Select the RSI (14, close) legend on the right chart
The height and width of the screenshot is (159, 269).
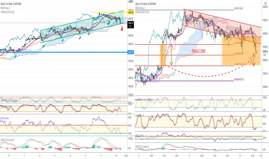pyautogui.click(x=139, y=136)
